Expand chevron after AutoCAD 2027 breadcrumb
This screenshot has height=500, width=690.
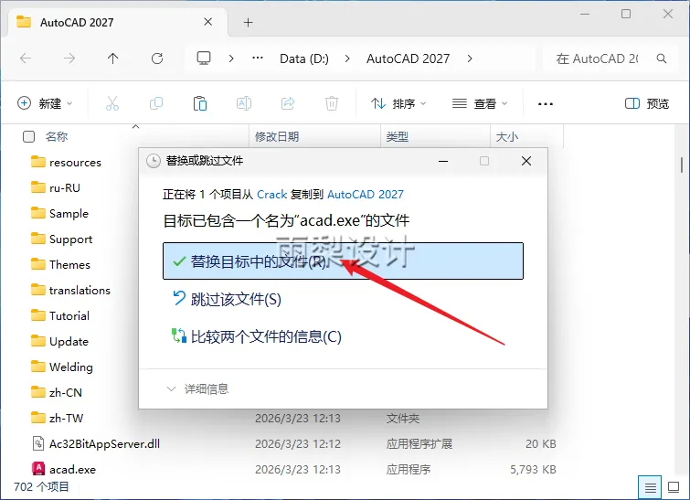(x=470, y=59)
